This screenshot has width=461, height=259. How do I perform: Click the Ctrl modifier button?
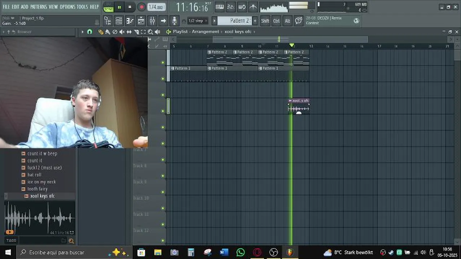point(276,21)
